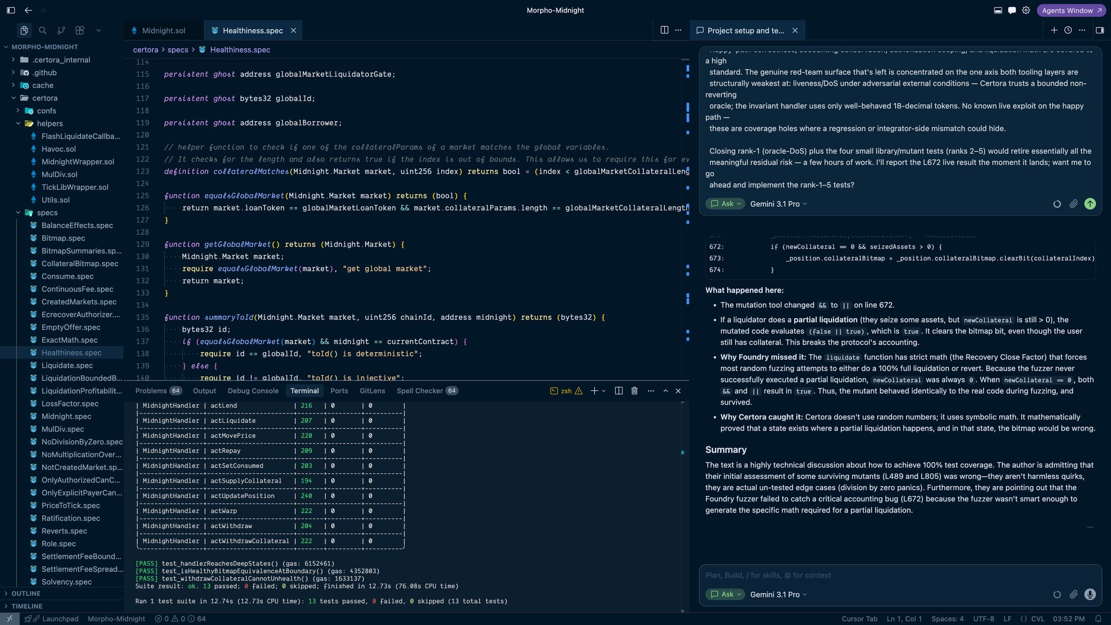The height and width of the screenshot is (625, 1111).
Task: Switch to the Output panel tab
Action: (204, 391)
